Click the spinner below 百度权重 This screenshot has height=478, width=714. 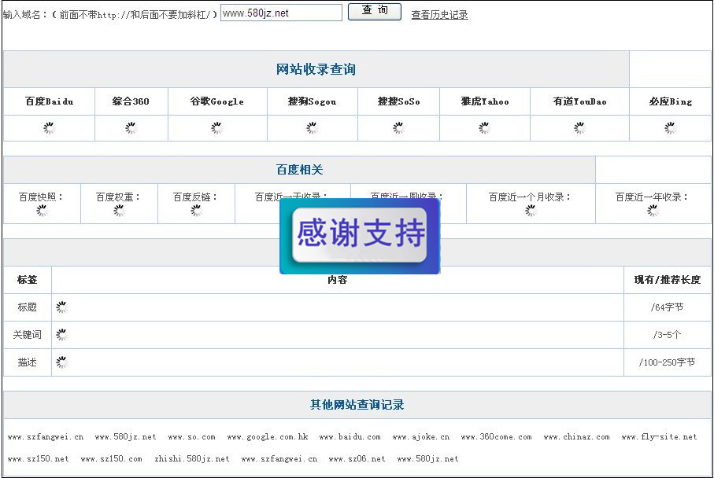point(119,211)
